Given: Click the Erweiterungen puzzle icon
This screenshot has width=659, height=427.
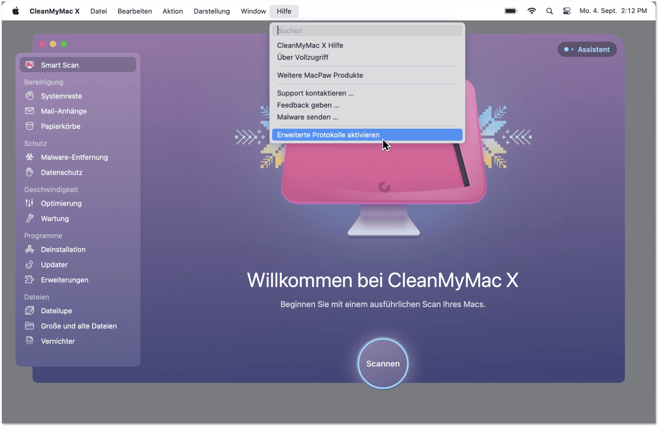Looking at the screenshot, I should (x=30, y=279).
